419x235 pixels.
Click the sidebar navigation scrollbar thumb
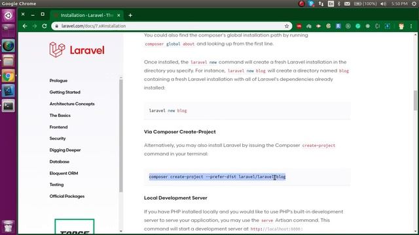tap(120, 135)
